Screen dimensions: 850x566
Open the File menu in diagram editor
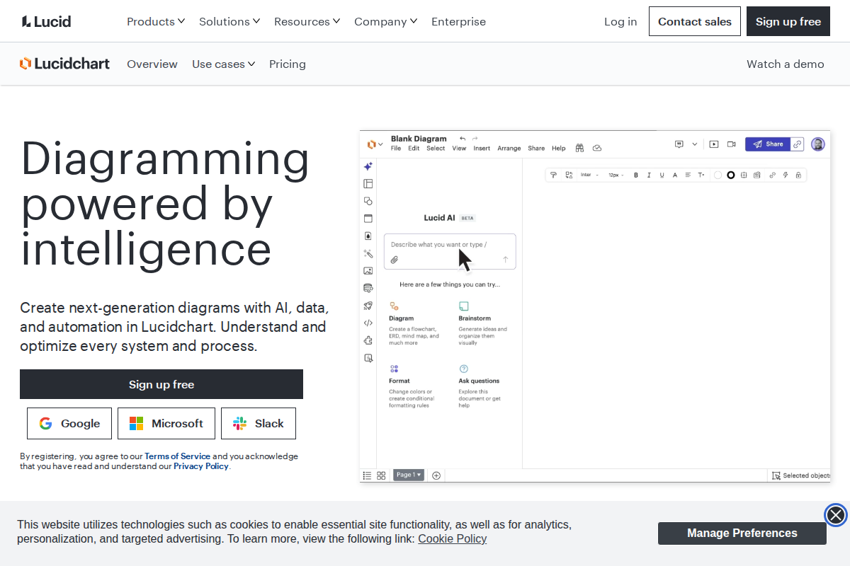(x=396, y=149)
